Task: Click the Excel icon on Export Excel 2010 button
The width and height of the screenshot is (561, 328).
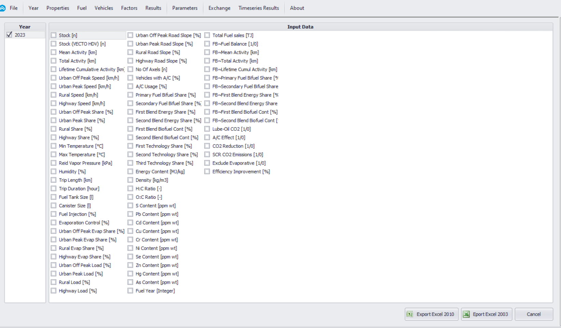Action: [x=411, y=314]
